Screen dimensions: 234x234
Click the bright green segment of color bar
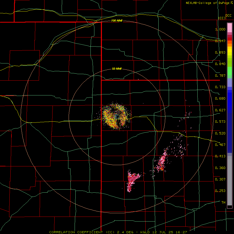pyautogui.click(x=230, y=71)
